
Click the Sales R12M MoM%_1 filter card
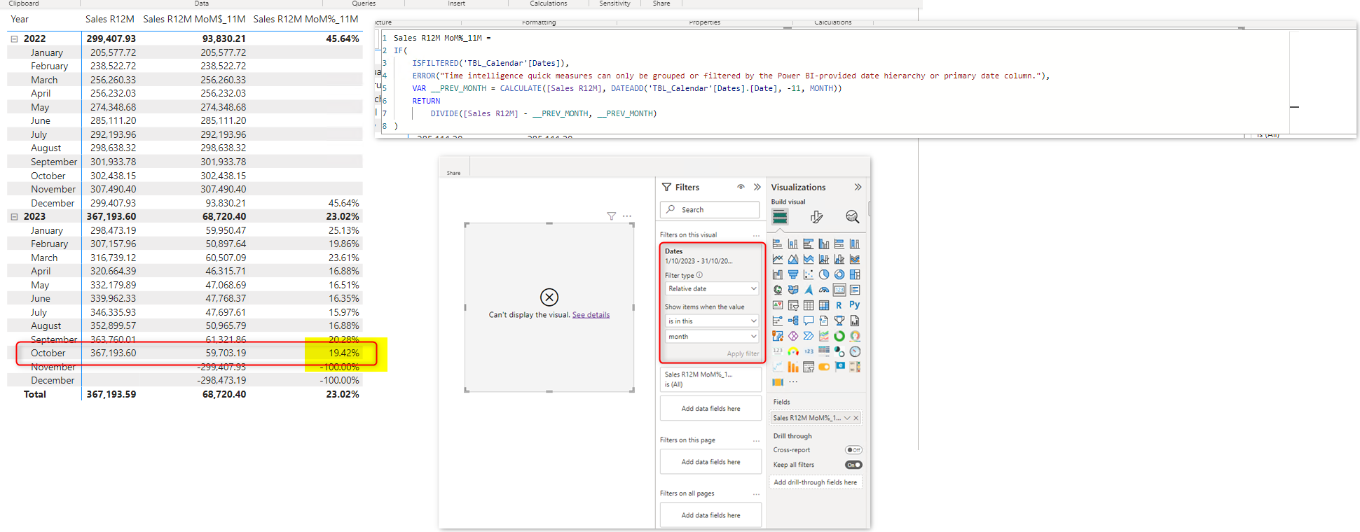coord(710,379)
